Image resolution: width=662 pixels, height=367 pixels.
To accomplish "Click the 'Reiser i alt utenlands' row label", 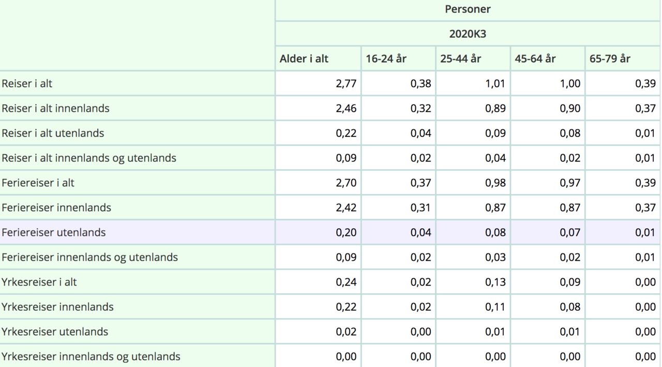I will [53, 133].
